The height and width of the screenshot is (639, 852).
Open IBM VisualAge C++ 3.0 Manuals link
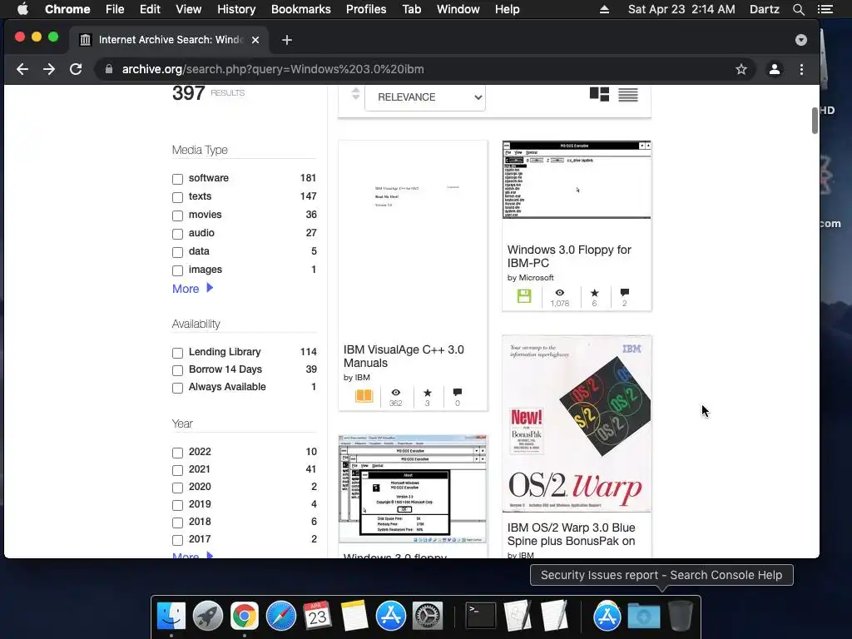pos(404,356)
